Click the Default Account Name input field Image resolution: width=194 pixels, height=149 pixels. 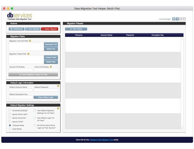(21, 90)
